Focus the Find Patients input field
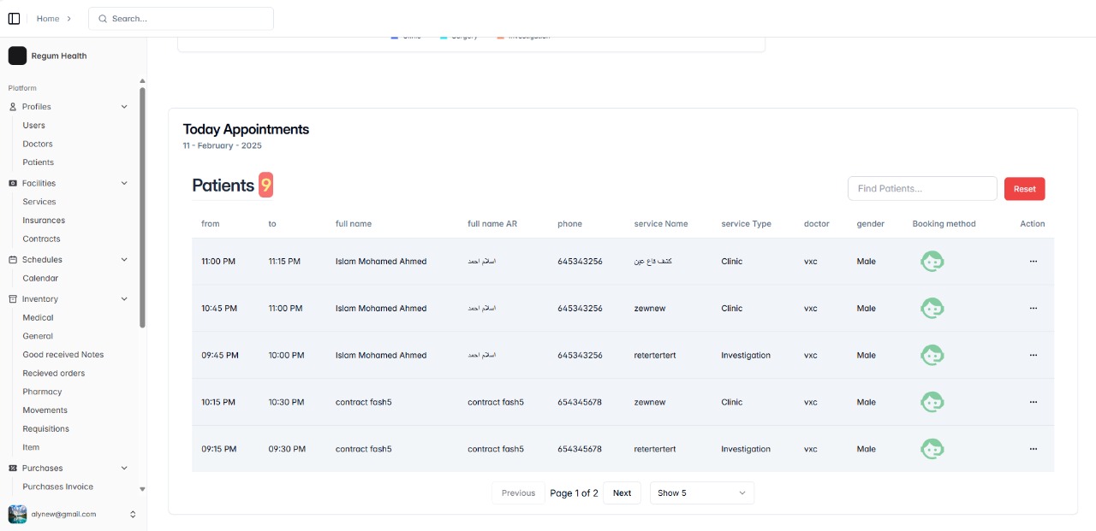 click(x=921, y=188)
